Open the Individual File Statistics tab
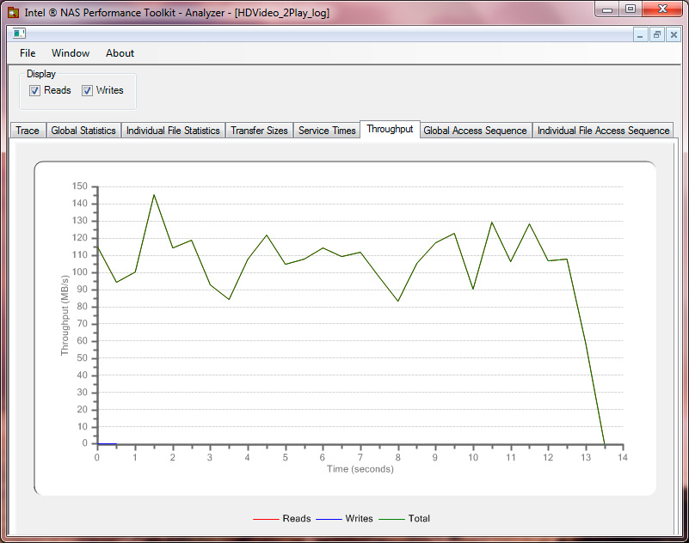Viewport: 689px width, 543px height. [173, 131]
